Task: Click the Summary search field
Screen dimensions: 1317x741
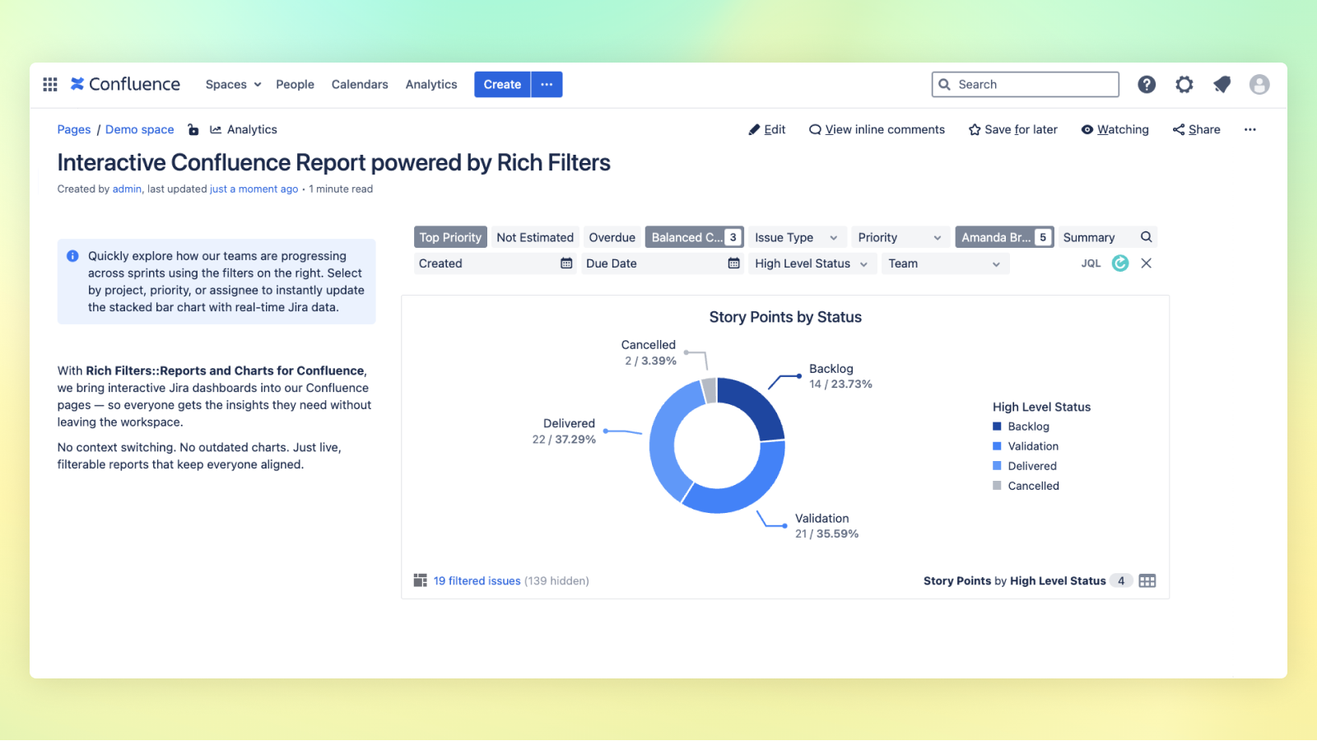Action: (1107, 237)
